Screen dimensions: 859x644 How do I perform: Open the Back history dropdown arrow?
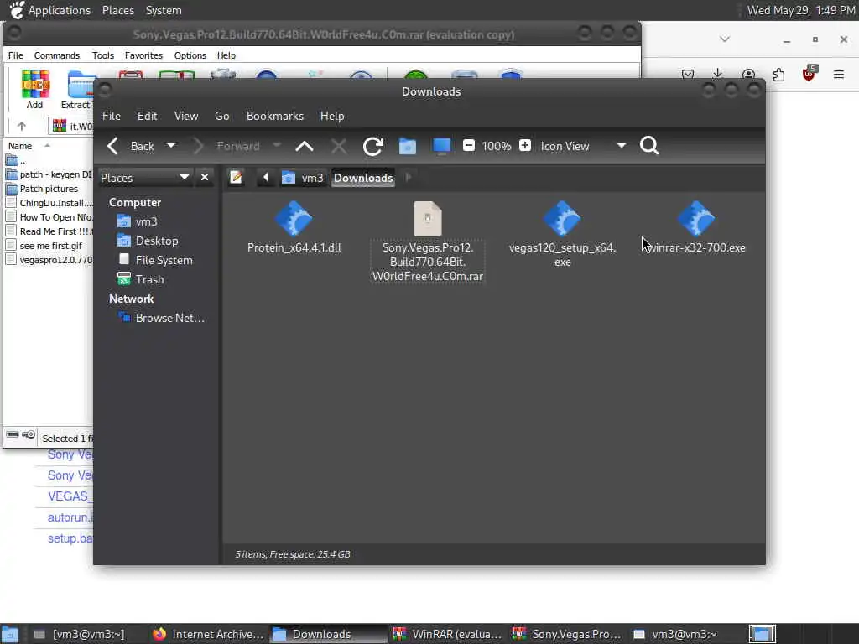[x=171, y=146]
